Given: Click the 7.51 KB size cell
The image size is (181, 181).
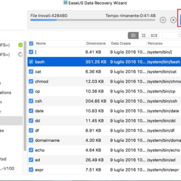Looking at the screenshot, I should click(x=93, y=170).
